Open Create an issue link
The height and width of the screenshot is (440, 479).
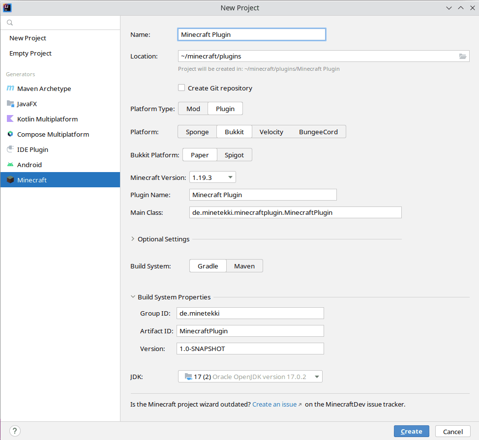pyautogui.click(x=274, y=404)
